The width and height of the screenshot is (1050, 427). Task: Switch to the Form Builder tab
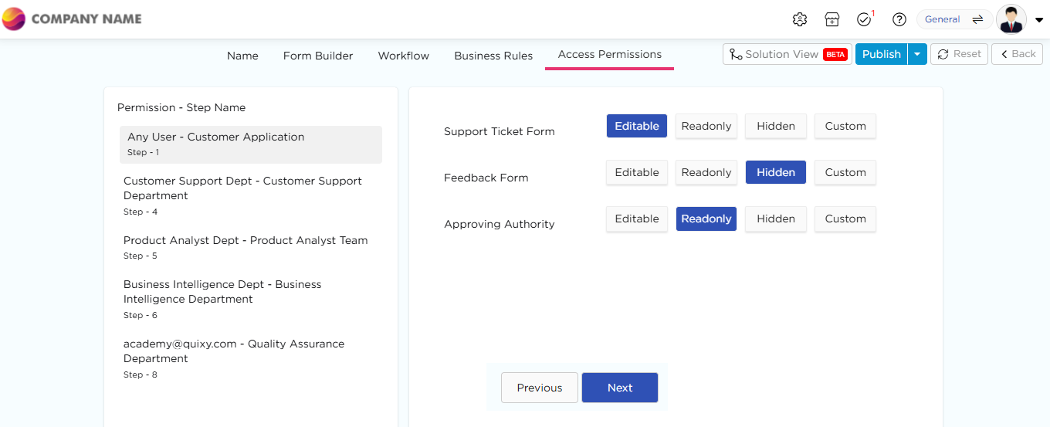click(x=317, y=56)
